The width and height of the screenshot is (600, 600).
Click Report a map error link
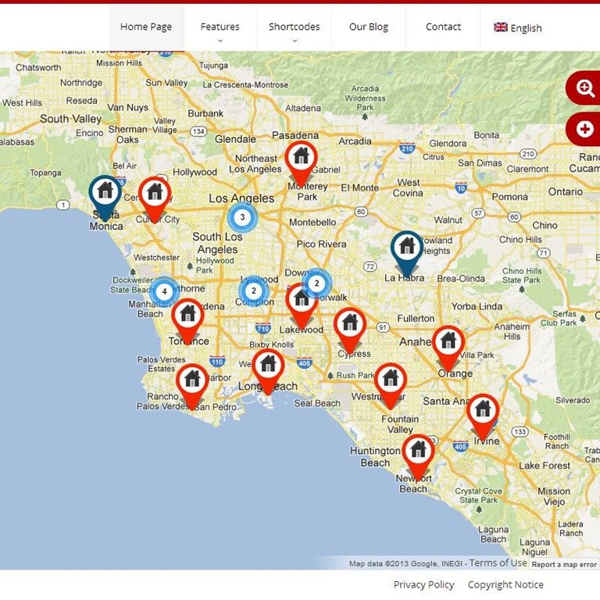[564, 564]
